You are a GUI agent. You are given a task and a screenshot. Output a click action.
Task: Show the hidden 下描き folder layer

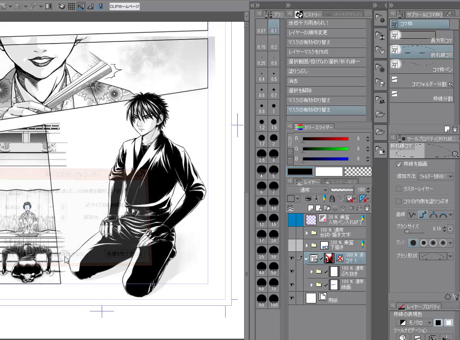[x=292, y=245]
